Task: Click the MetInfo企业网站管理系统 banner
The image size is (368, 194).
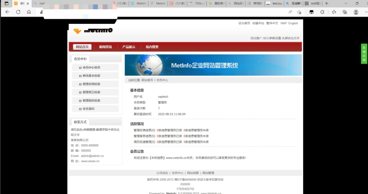Action: click(x=213, y=65)
